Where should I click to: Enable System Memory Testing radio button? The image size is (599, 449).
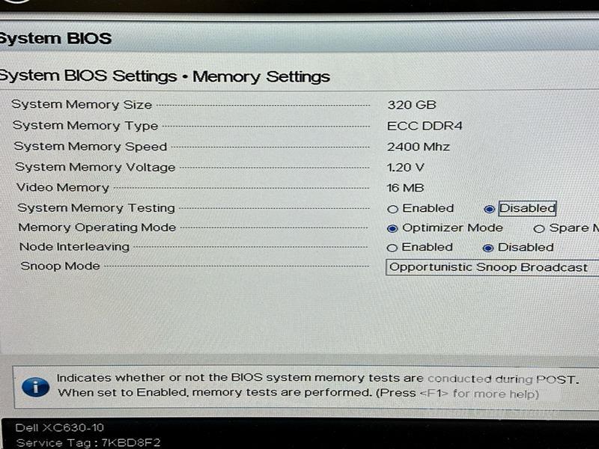tap(392, 210)
